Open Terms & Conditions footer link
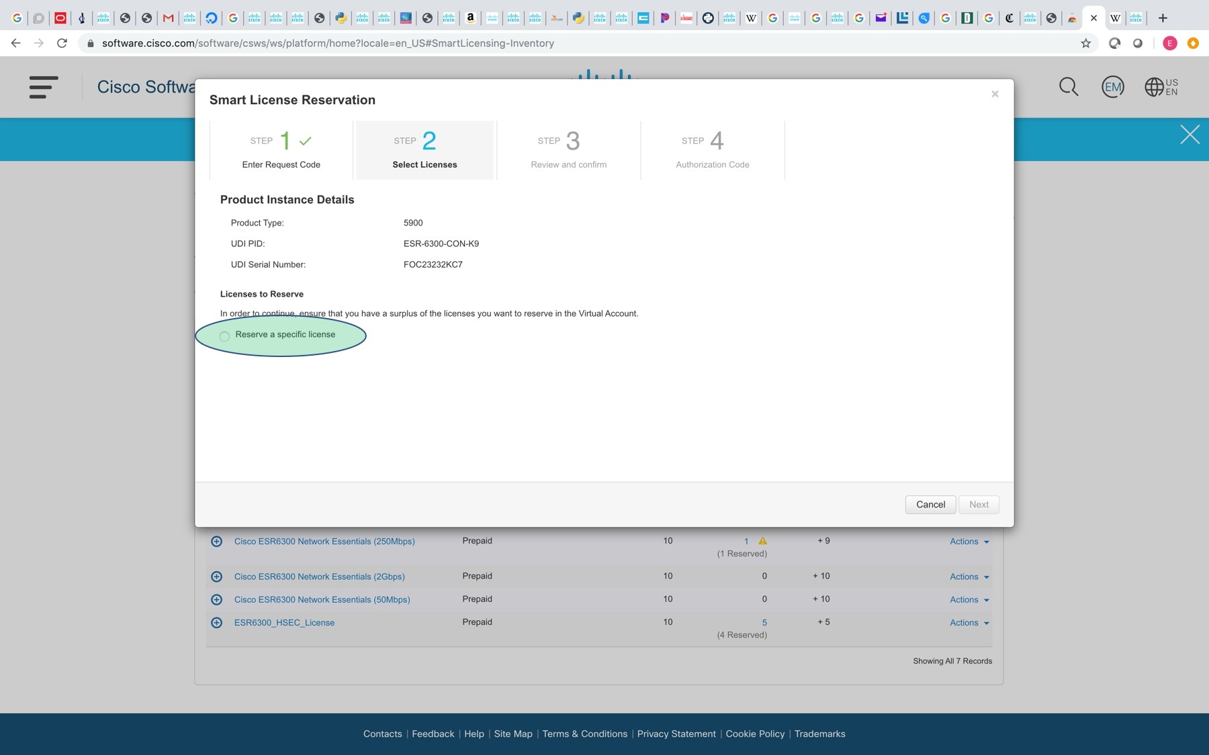 click(x=584, y=734)
